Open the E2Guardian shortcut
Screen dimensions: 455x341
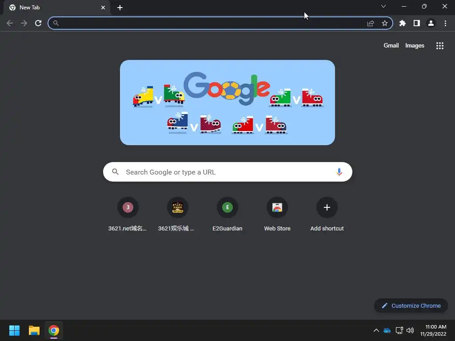[x=227, y=214]
